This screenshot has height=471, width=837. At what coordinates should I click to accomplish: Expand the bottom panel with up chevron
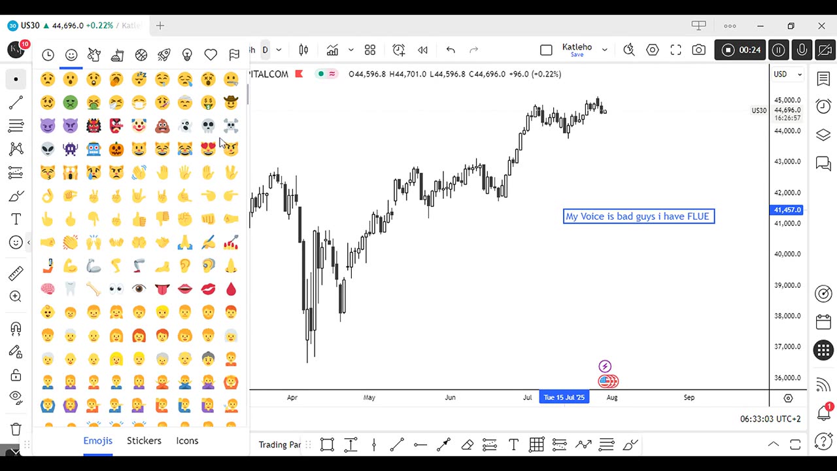(773, 445)
